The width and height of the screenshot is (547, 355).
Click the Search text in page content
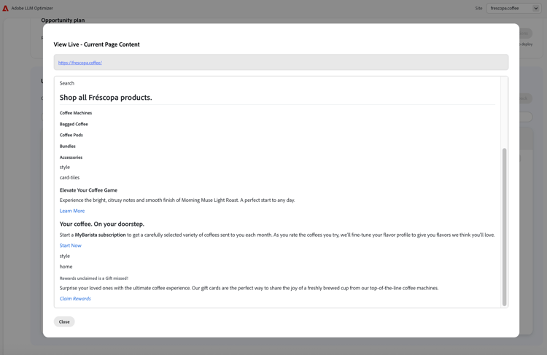[67, 83]
